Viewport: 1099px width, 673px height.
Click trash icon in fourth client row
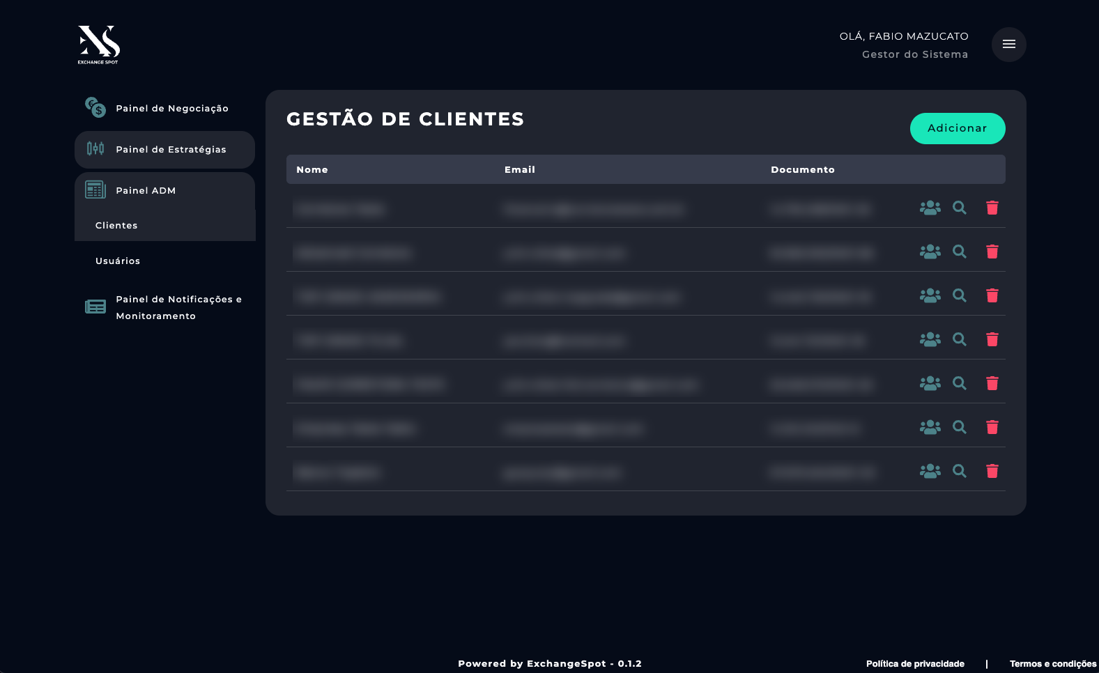[x=992, y=339]
